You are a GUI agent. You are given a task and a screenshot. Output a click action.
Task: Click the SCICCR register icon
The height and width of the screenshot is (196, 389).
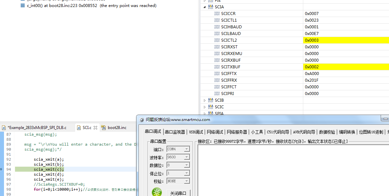(217, 14)
